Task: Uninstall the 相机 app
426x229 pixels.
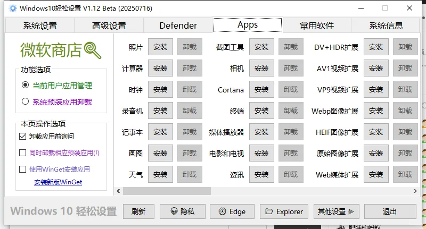Action: click(291, 68)
